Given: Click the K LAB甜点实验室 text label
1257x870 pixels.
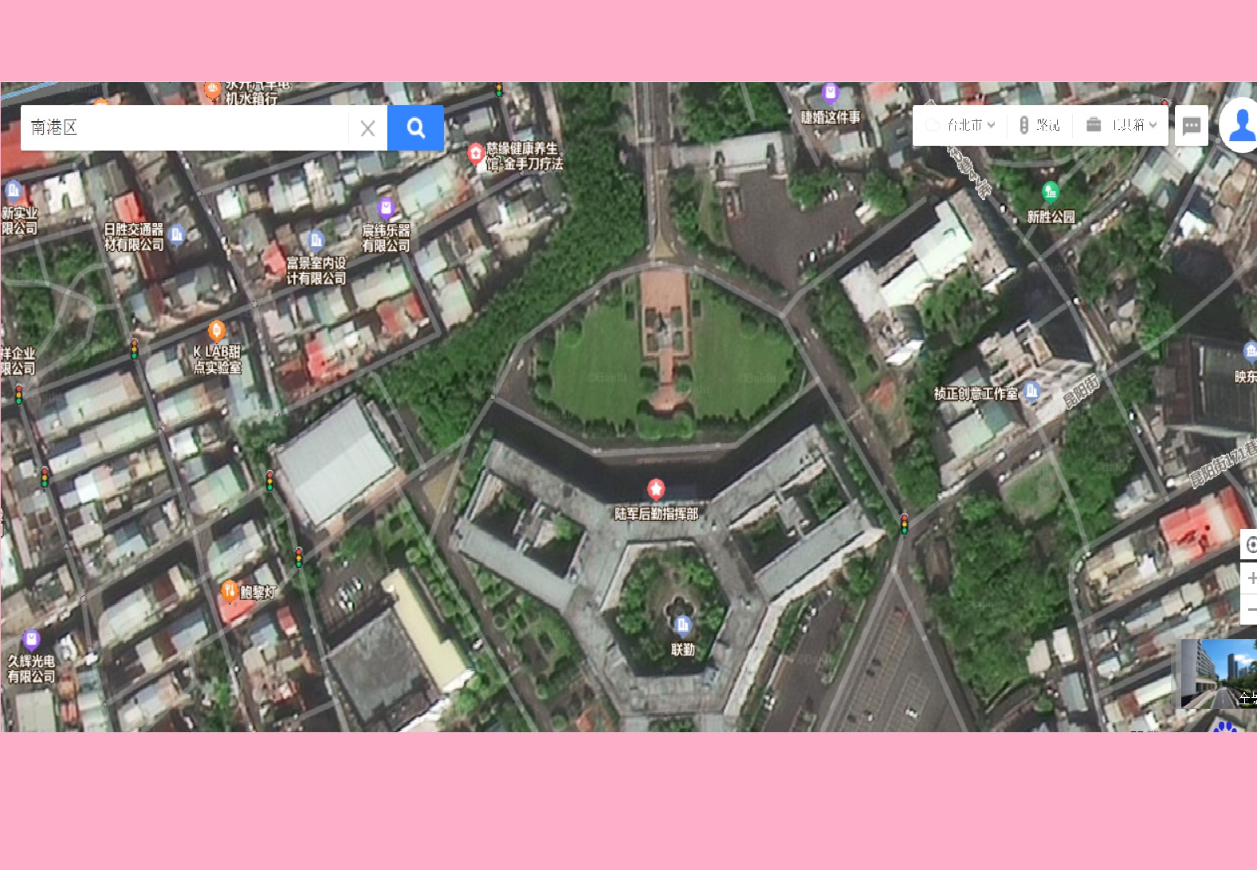Looking at the screenshot, I should (217, 359).
